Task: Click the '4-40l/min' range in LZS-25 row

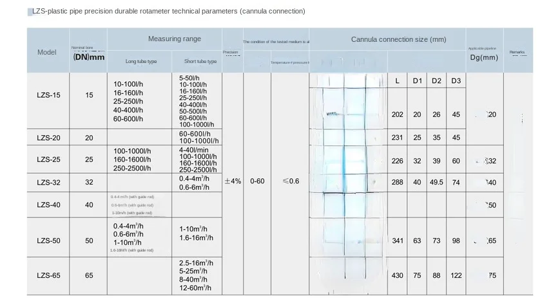Action: click(x=193, y=150)
